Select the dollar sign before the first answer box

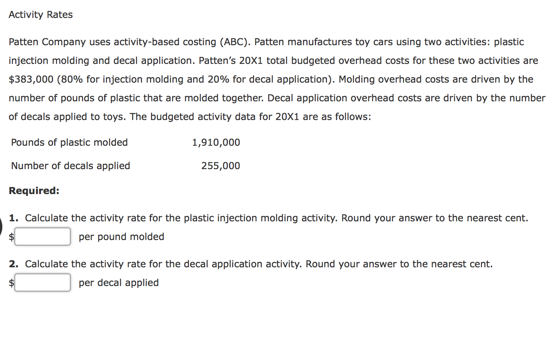tap(11, 237)
